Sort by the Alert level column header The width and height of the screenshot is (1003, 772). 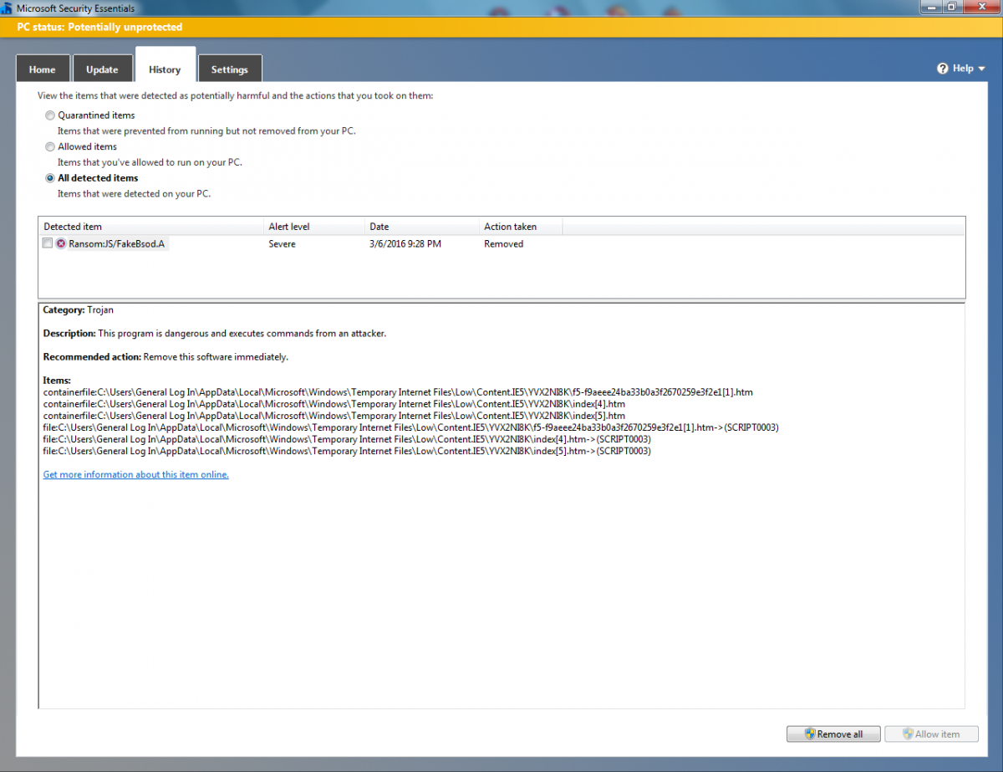point(313,227)
